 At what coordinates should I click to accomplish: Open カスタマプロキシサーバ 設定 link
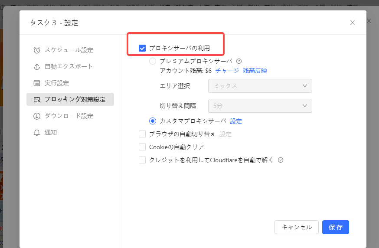pyautogui.click(x=236, y=121)
